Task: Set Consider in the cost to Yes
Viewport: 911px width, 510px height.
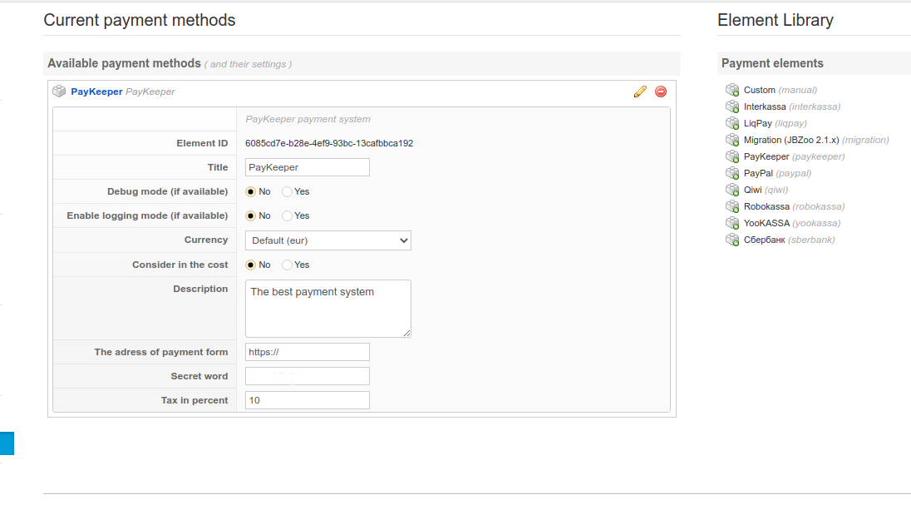Action: (287, 265)
